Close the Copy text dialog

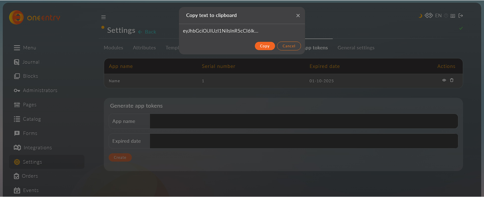pyautogui.click(x=298, y=16)
